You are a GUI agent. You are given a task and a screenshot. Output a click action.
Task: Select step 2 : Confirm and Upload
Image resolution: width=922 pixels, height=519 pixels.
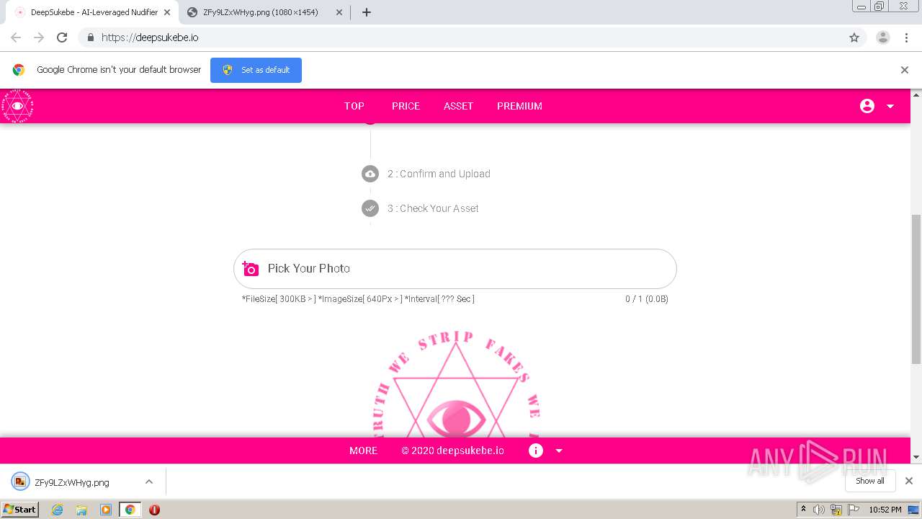439,174
